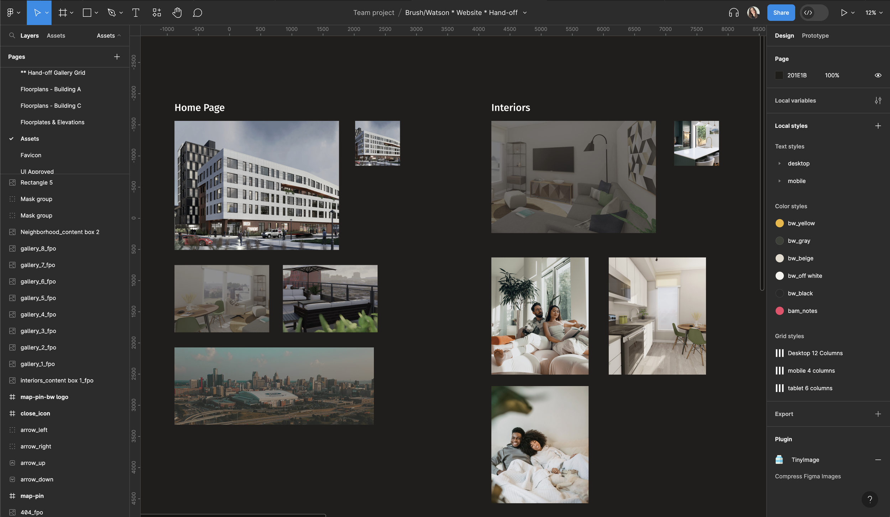The height and width of the screenshot is (517, 890).
Task: Open the Floorplans - Building A page
Action: [x=51, y=89]
